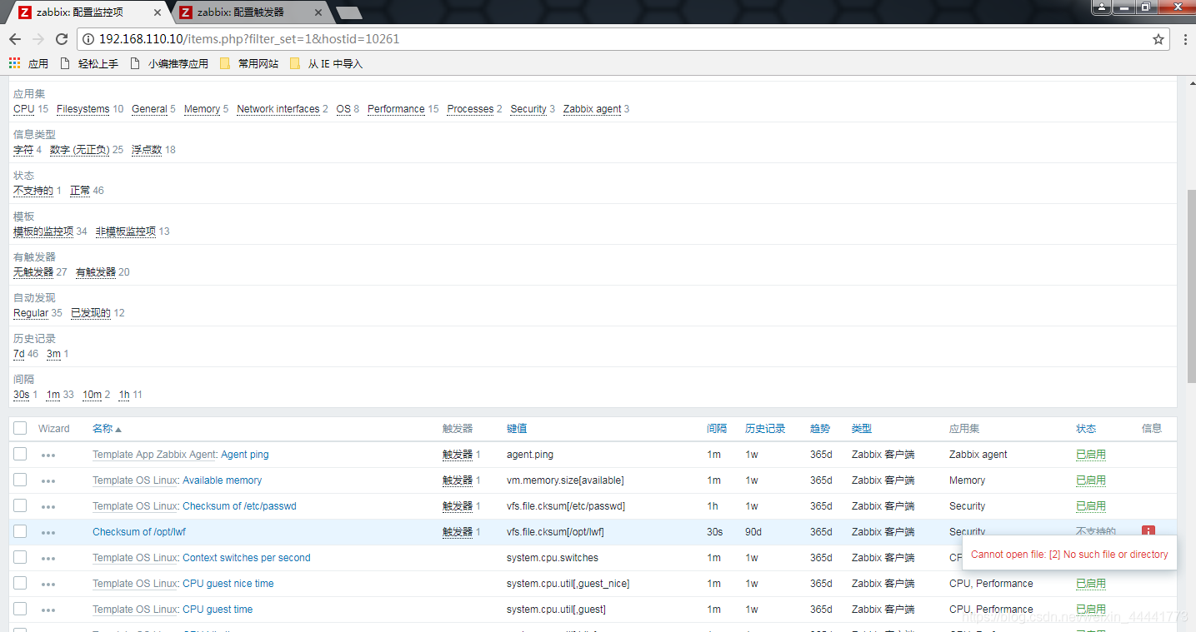This screenshot has width=1196, height=632.
Task: Reload the page with refresh icon
Action: pyautogui.click(x=61, y=39)
